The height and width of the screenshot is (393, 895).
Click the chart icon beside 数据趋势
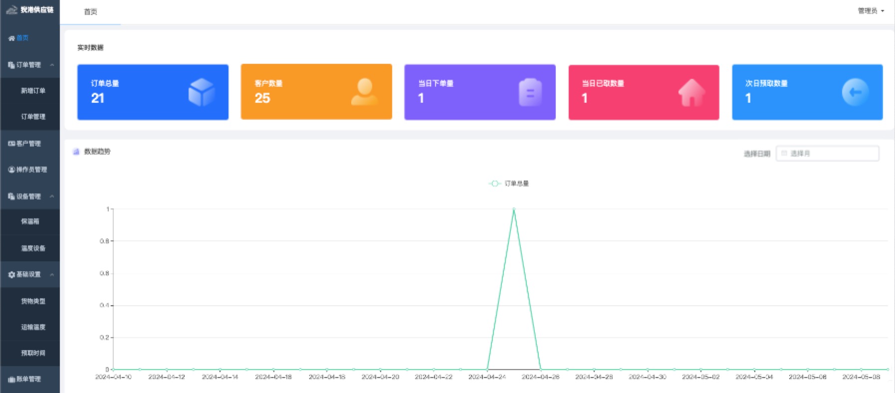tap(76, 152)
